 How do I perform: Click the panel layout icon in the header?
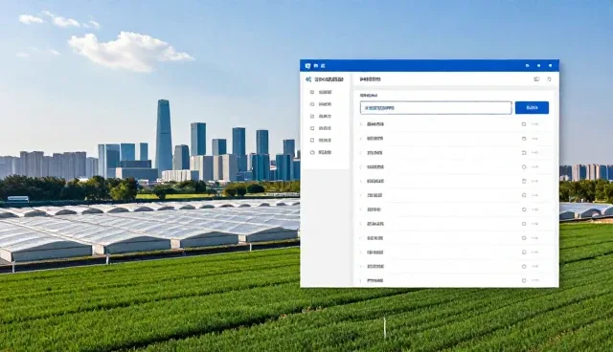pyautogui.click(x=536, y=79)
